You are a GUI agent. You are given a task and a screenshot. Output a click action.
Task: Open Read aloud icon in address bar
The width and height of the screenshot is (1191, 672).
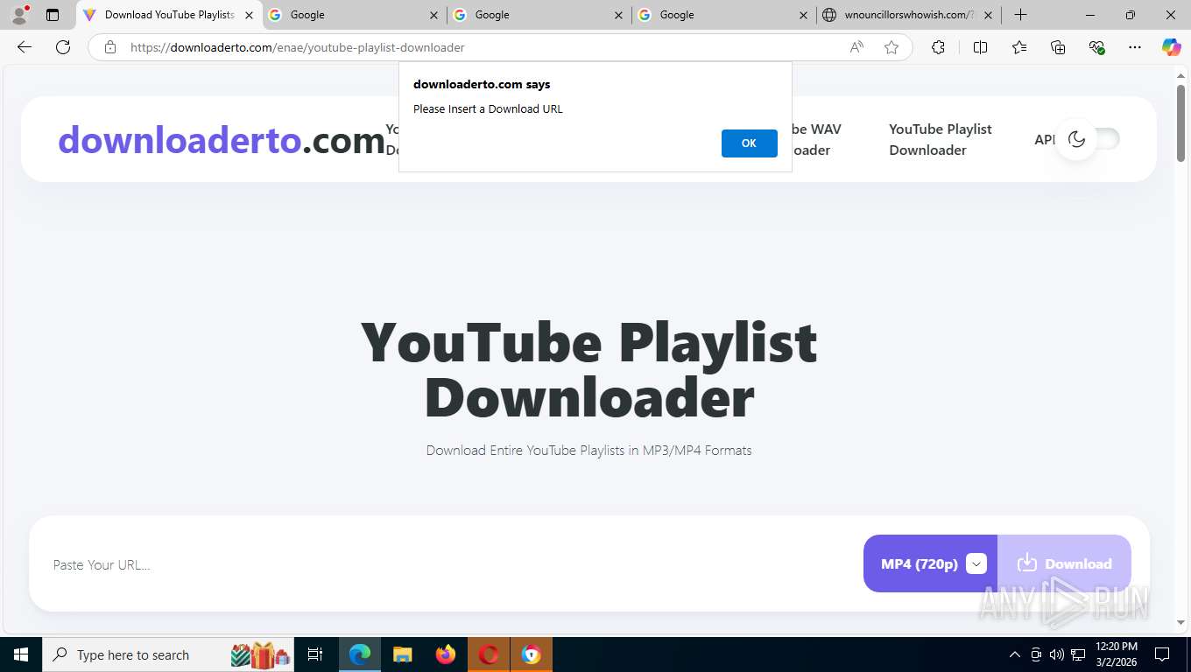(x=856, y=47)
